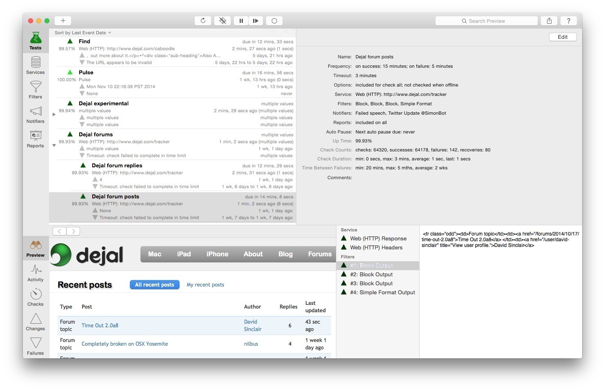Open the Sort by Last Event Date menu
605x391 pixels.
click(x=83, y=33)
